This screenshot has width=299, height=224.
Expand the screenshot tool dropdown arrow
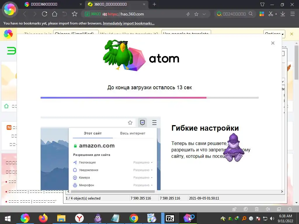[x=276, y=14]
